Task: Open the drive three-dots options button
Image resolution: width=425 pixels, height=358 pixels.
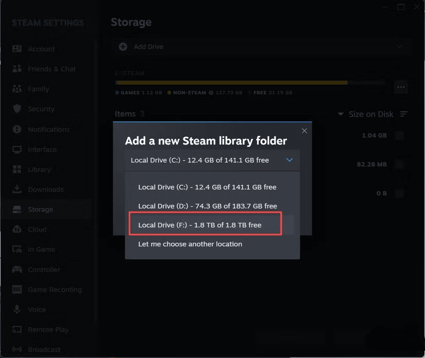Action: pos(401,87)
